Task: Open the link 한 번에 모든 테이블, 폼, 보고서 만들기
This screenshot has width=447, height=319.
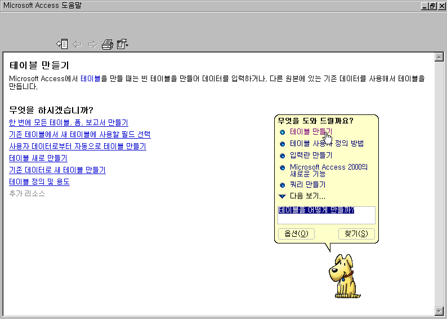Action: [x=69, y=123]
